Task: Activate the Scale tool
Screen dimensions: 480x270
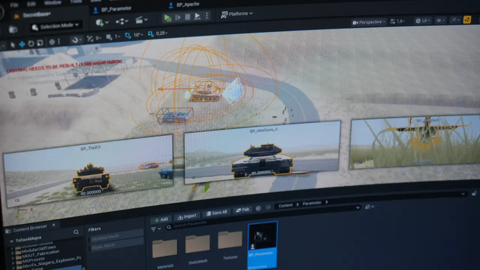Action: [x=40, y=42]
